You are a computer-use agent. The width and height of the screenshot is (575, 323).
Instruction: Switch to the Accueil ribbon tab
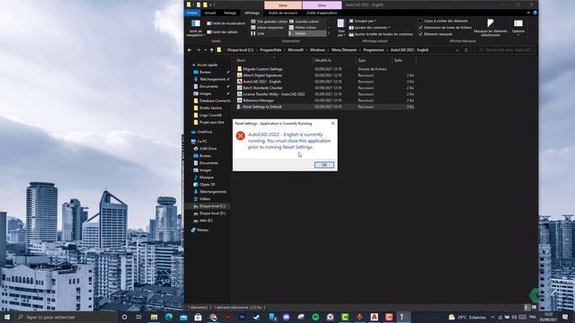pos(210,13)
